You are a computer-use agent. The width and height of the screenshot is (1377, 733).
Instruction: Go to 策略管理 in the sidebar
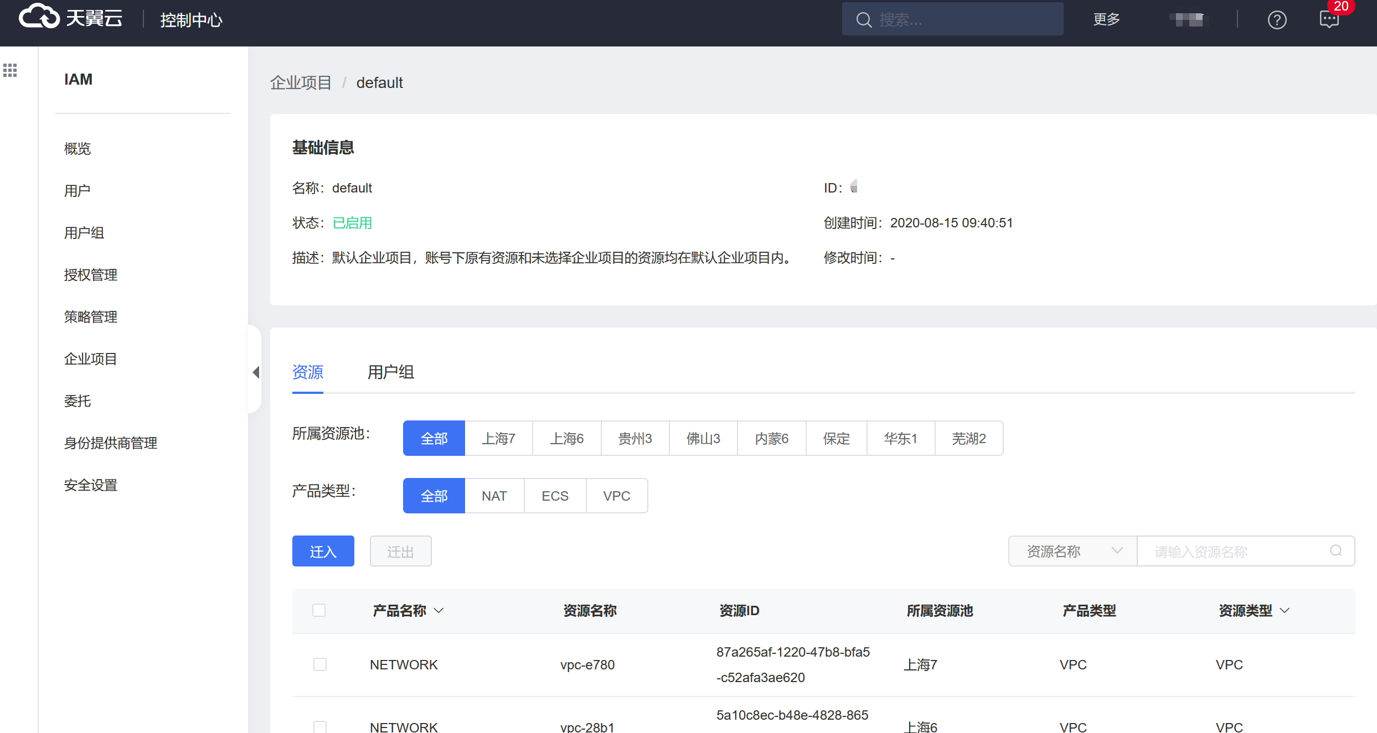point(91,317)
